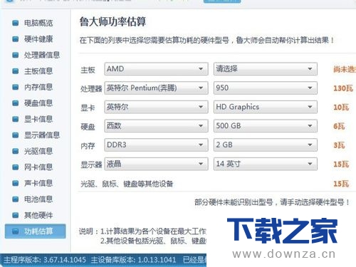Open the 主板 model dropdown showing 请选择
The height and width of the screenshot is (267, 356).
(266, 69)
